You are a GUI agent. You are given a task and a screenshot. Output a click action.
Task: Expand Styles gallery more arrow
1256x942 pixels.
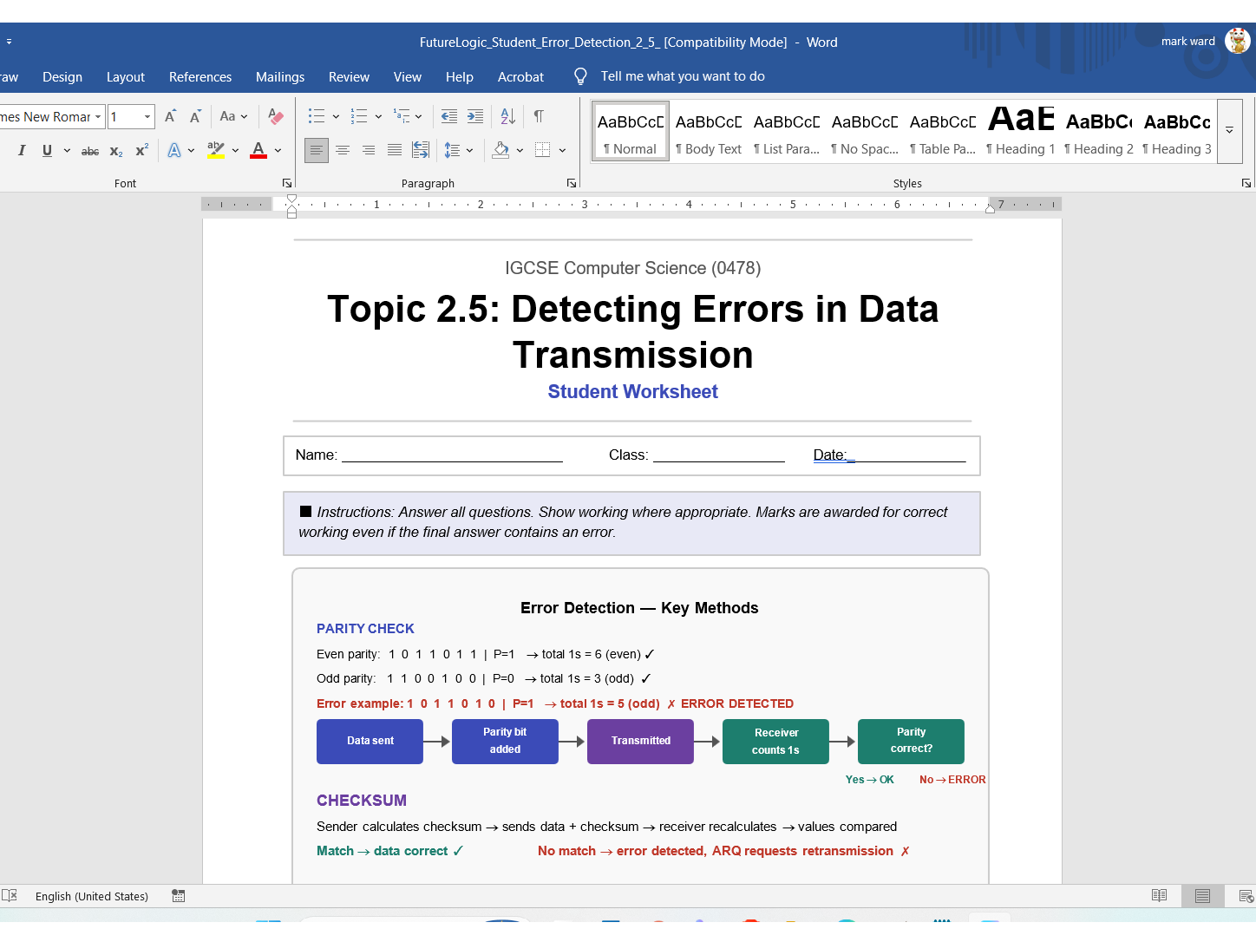pyautogui.click(x=1229, y=130)
